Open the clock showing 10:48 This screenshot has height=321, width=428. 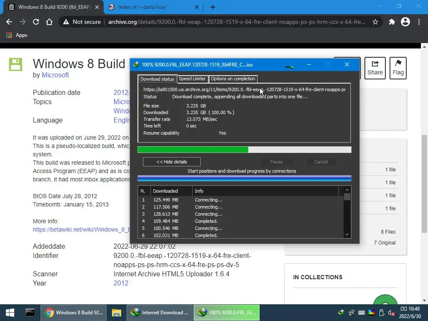tap(410, 313)
